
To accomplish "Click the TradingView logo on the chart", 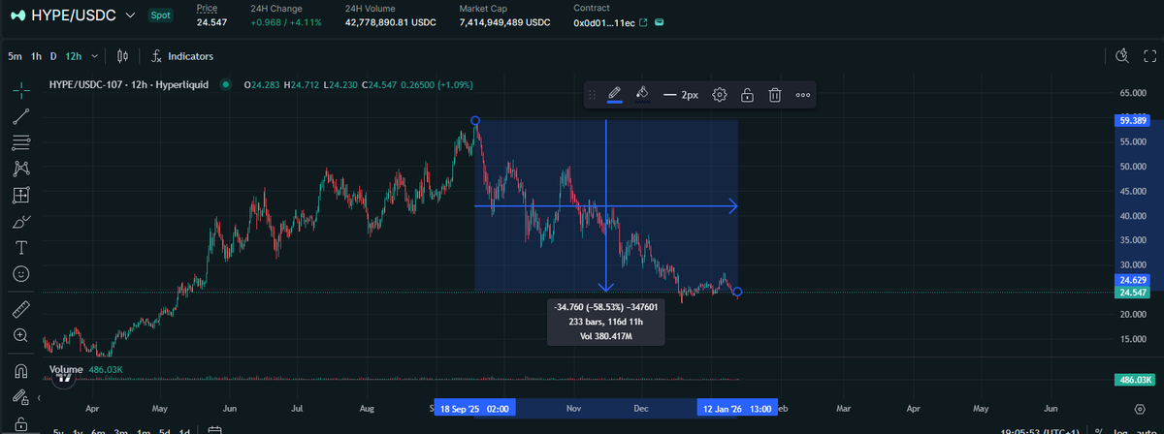I will [64, 378].
